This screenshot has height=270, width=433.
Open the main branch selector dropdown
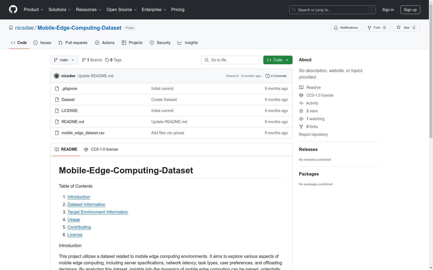point(64,60)
